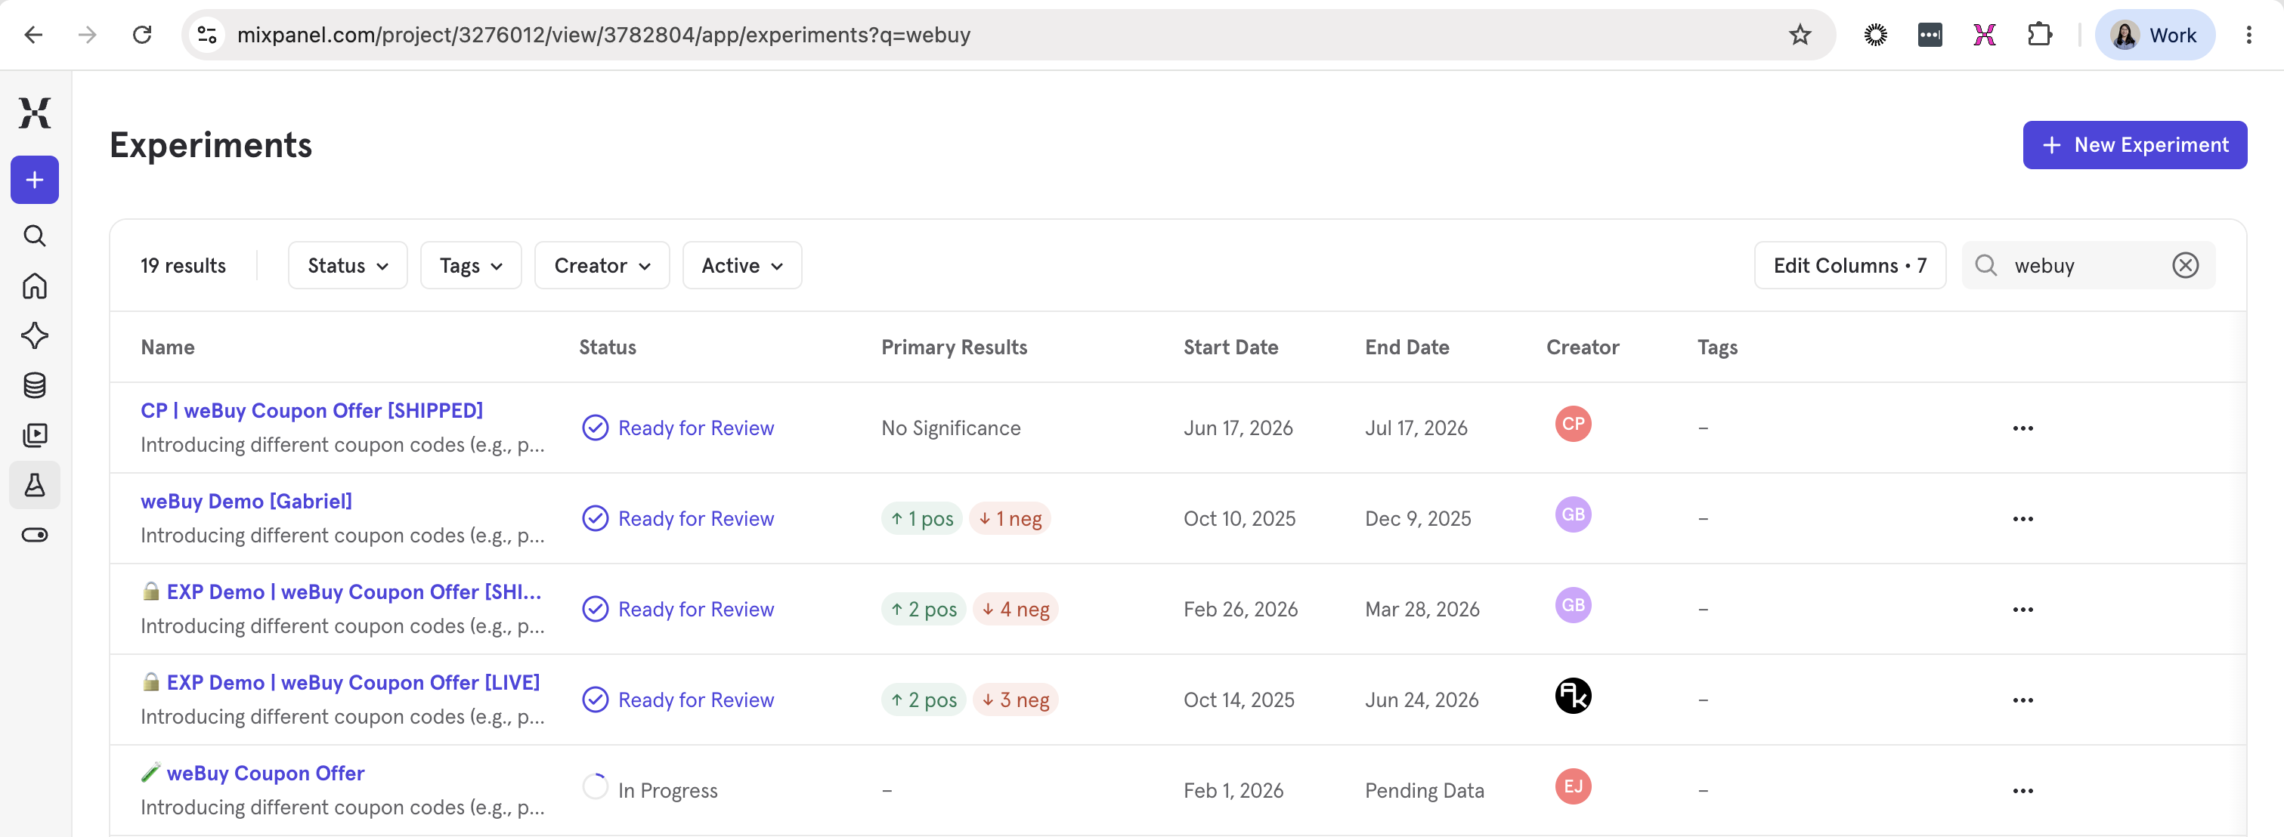Open the session replay icon in sidebar
The image size is (2284, 837).
click(x=35, y=434)
